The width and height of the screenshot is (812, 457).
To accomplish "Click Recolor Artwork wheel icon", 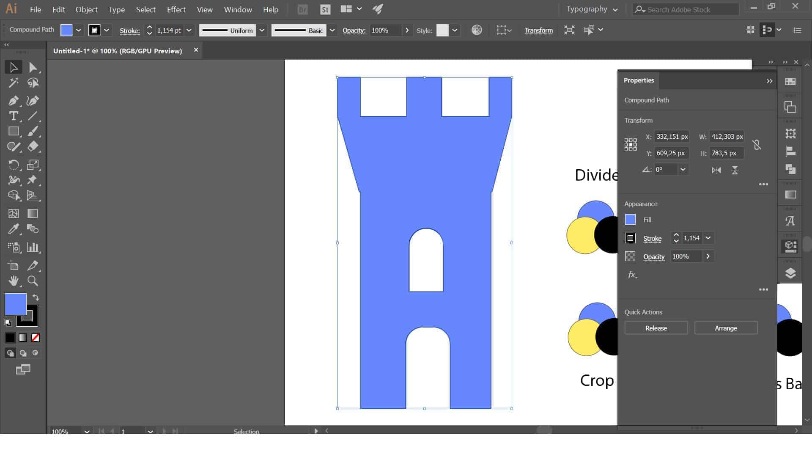I will coord(477,30).
